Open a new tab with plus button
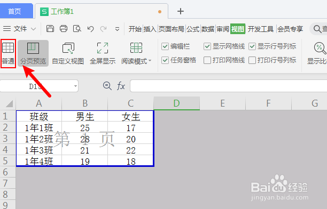 point(181,11)
